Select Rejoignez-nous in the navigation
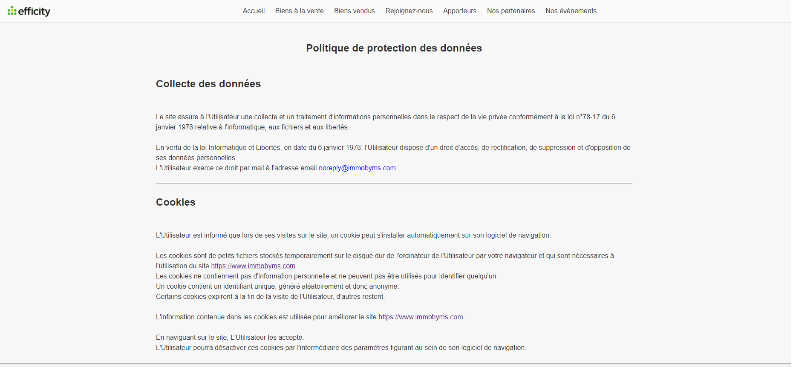The image size is (793, 367). point(409,11)
